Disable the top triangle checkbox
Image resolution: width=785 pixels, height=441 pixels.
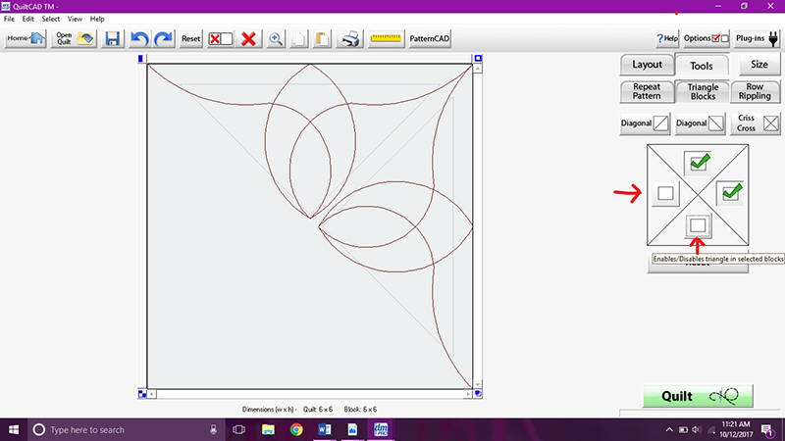pyautogui.click(x=699, y=162)
